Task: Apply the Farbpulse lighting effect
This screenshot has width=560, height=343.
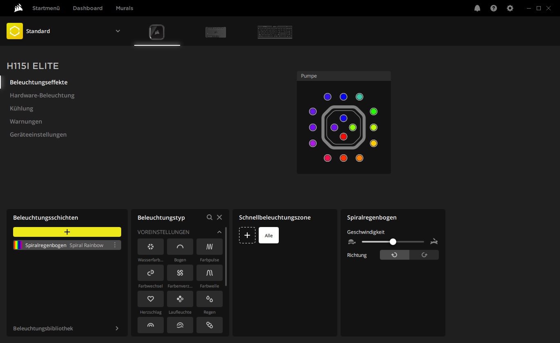Action: click(x=210, y=247)
